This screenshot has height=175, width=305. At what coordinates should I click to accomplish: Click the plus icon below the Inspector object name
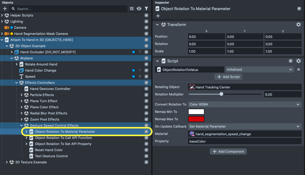tap(158, 16)
